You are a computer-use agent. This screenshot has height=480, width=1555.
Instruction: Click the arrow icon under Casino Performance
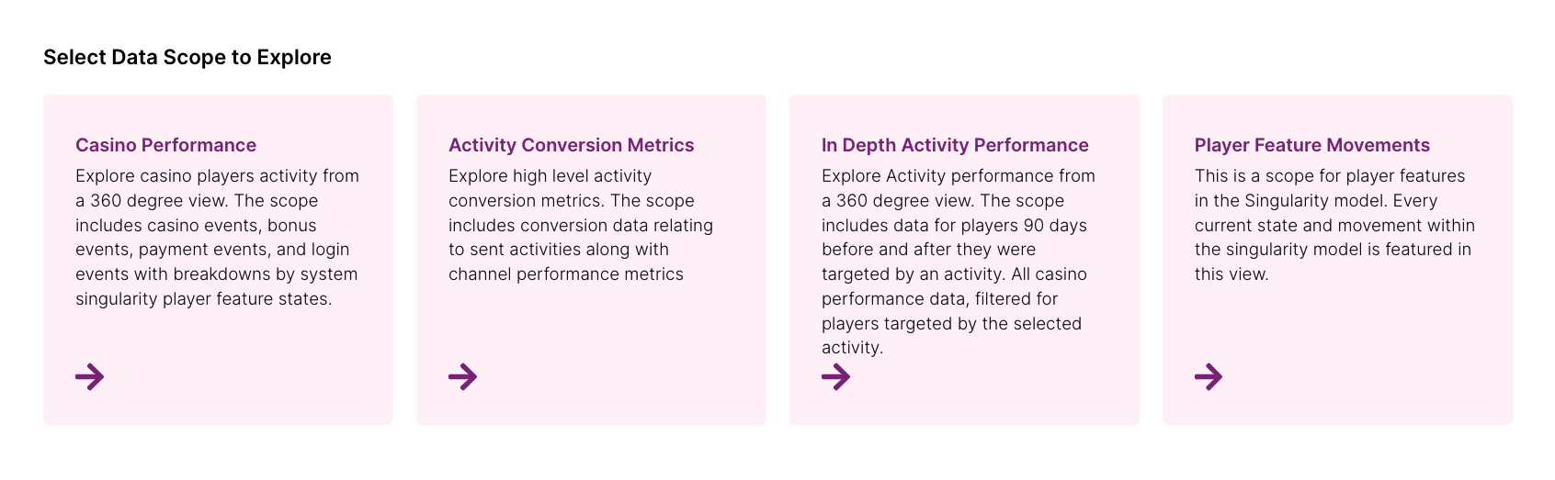tap(90, 376)
